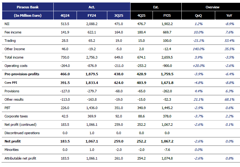Click the NII FY24 value 2,088.2
Viewport: 240px width, 167px height.
coord(92,24)
